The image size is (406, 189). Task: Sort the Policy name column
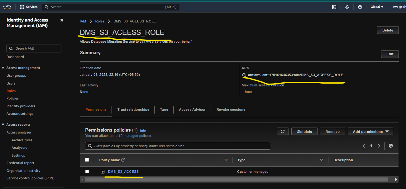pos(226,160)
